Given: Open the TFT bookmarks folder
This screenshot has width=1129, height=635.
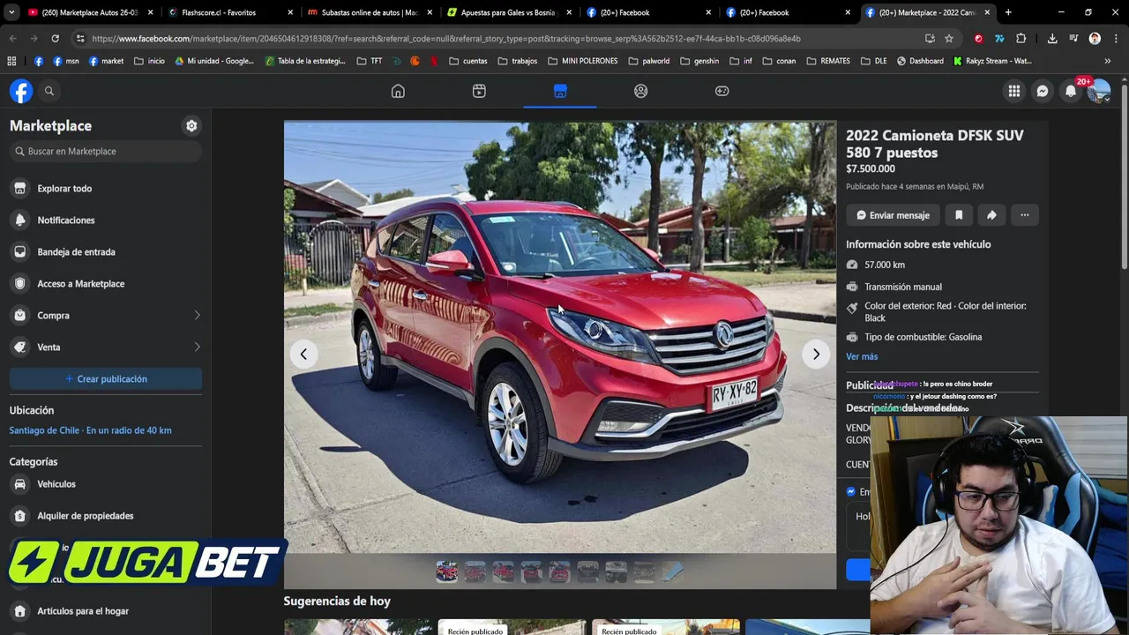Looking at the screenshot, I should tap(370, 61).
